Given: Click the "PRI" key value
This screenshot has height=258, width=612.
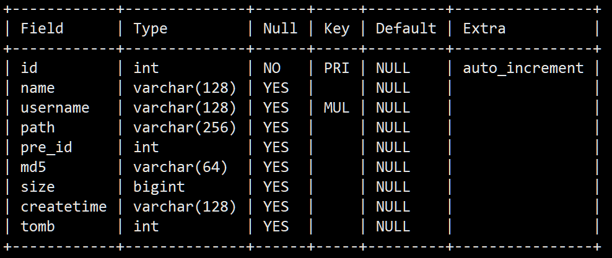Looking at the screenshot, I should pos(336,68).
